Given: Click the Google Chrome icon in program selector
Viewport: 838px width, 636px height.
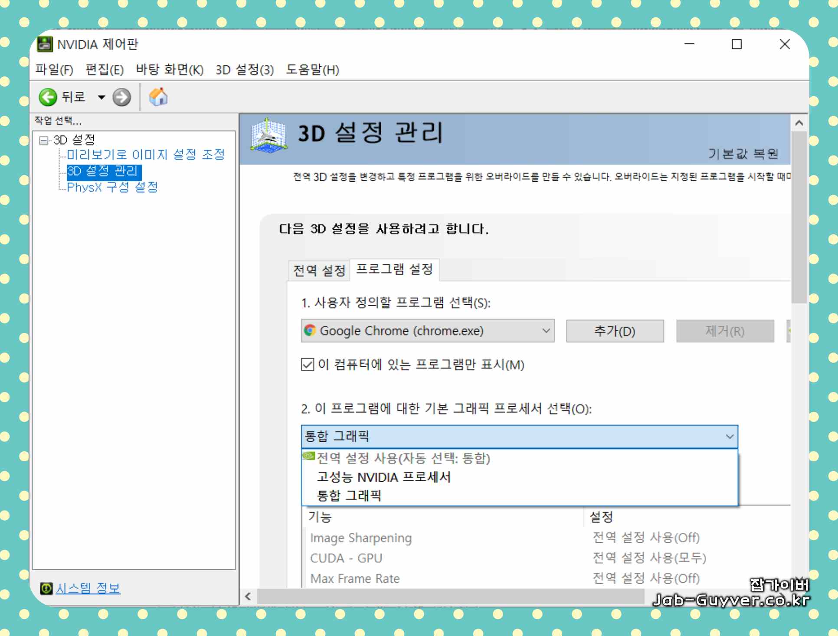Looking at the screenshot, I should (310, 331).
